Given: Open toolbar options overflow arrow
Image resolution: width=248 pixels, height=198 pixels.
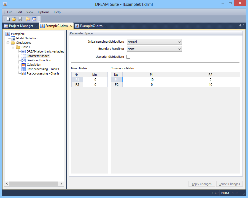Looking at the screenshot, I should (x=39, y=20).
